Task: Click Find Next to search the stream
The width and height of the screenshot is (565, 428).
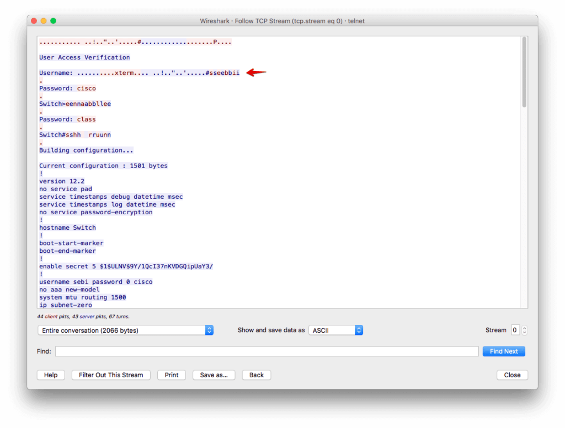Action: coord(503,351)
